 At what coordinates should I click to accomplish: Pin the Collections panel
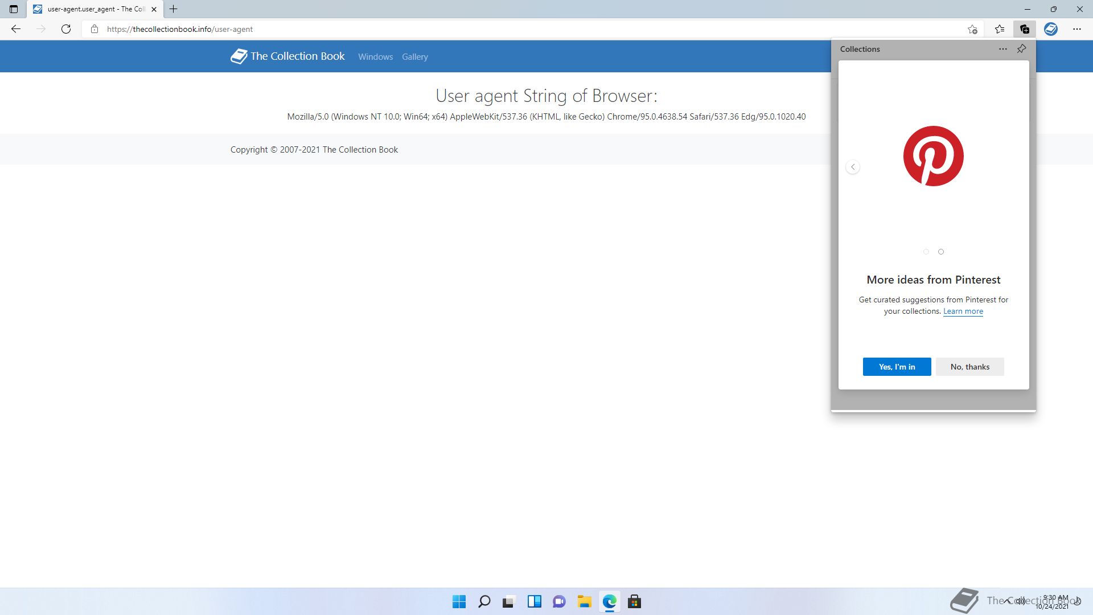1022,49
